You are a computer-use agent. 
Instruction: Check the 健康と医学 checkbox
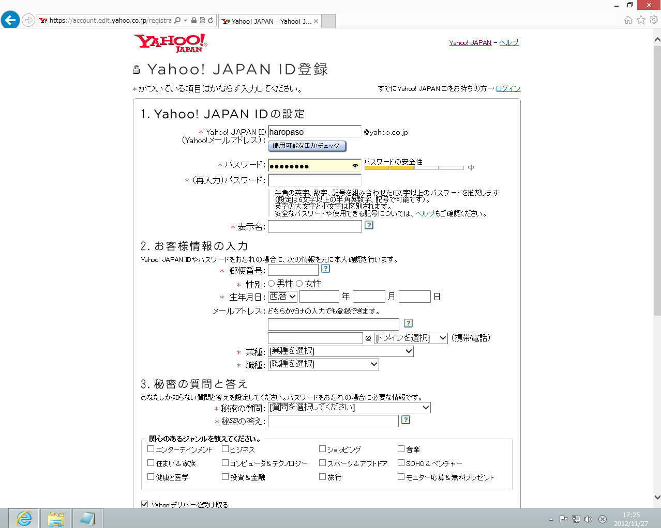pos(151,477)
